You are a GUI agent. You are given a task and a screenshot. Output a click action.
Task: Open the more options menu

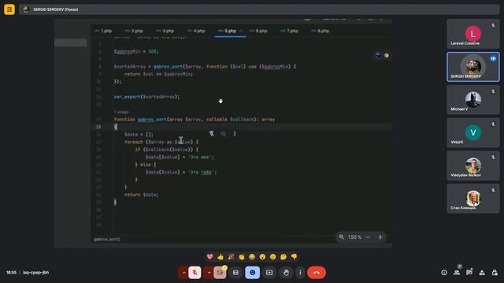point(300,273)
